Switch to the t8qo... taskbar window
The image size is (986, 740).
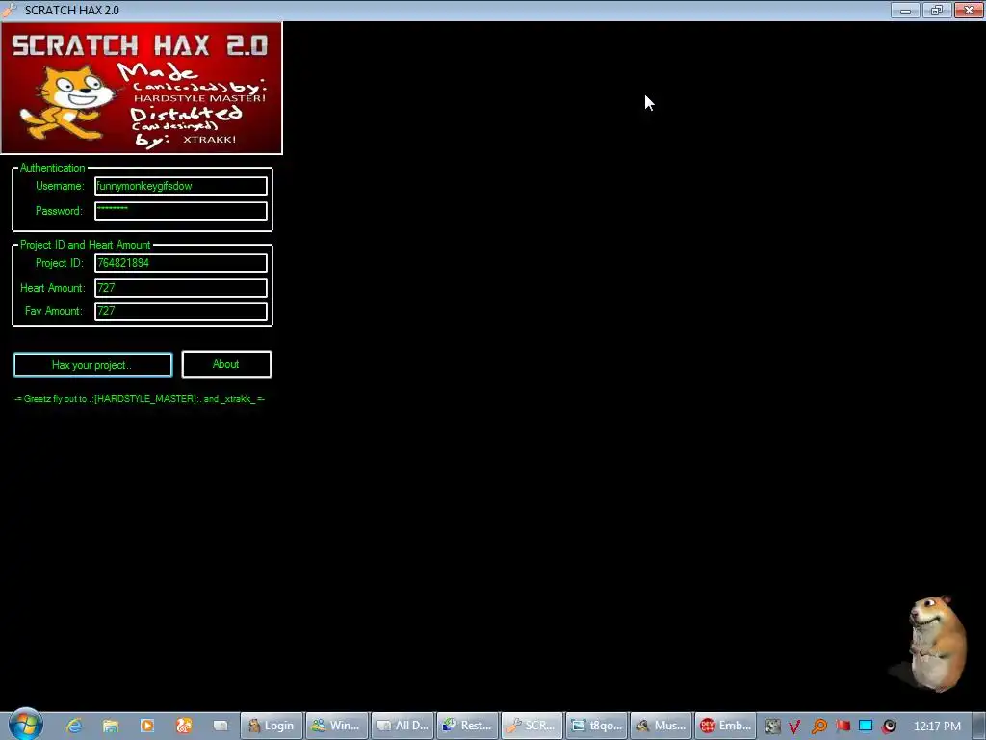(597, 726)
